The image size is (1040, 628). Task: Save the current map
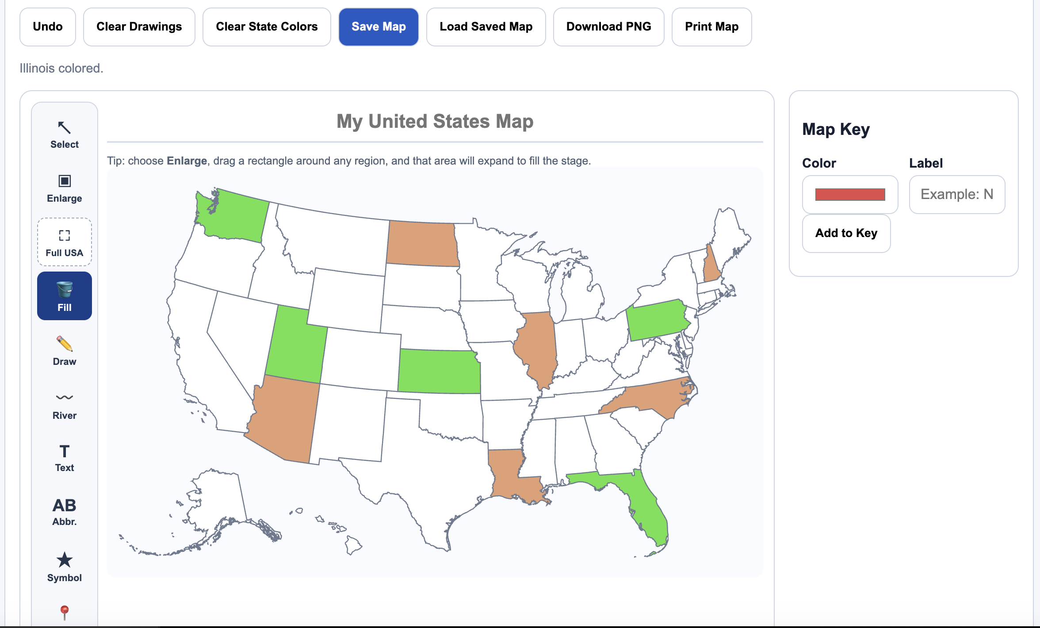pos(379,27)
